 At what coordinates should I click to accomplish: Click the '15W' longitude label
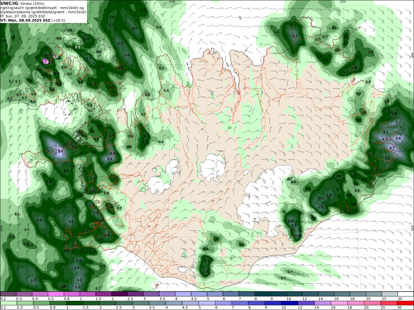click(343, 2)
